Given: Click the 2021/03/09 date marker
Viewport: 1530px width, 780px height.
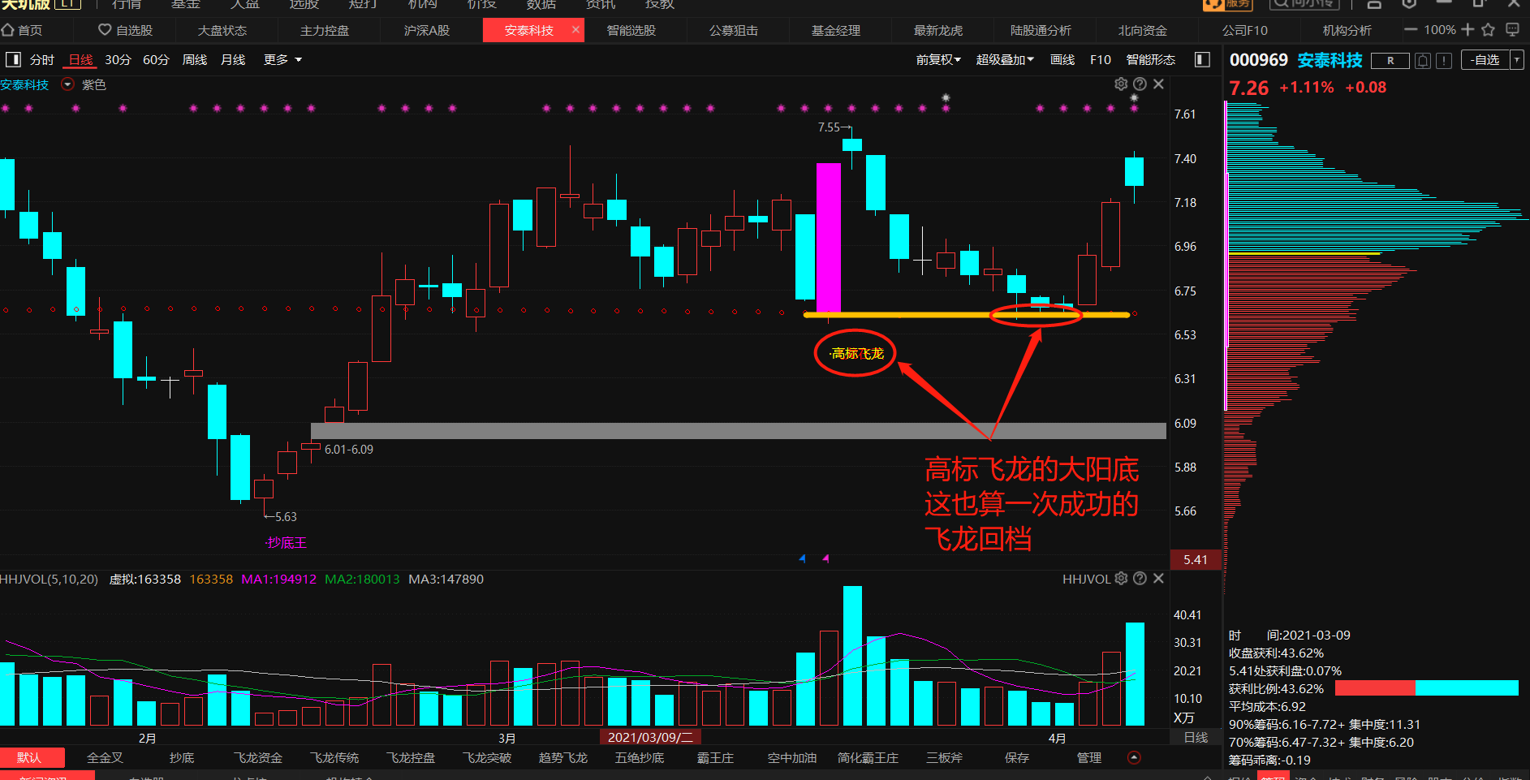Looking at the screenshot, I should [650, 737].
